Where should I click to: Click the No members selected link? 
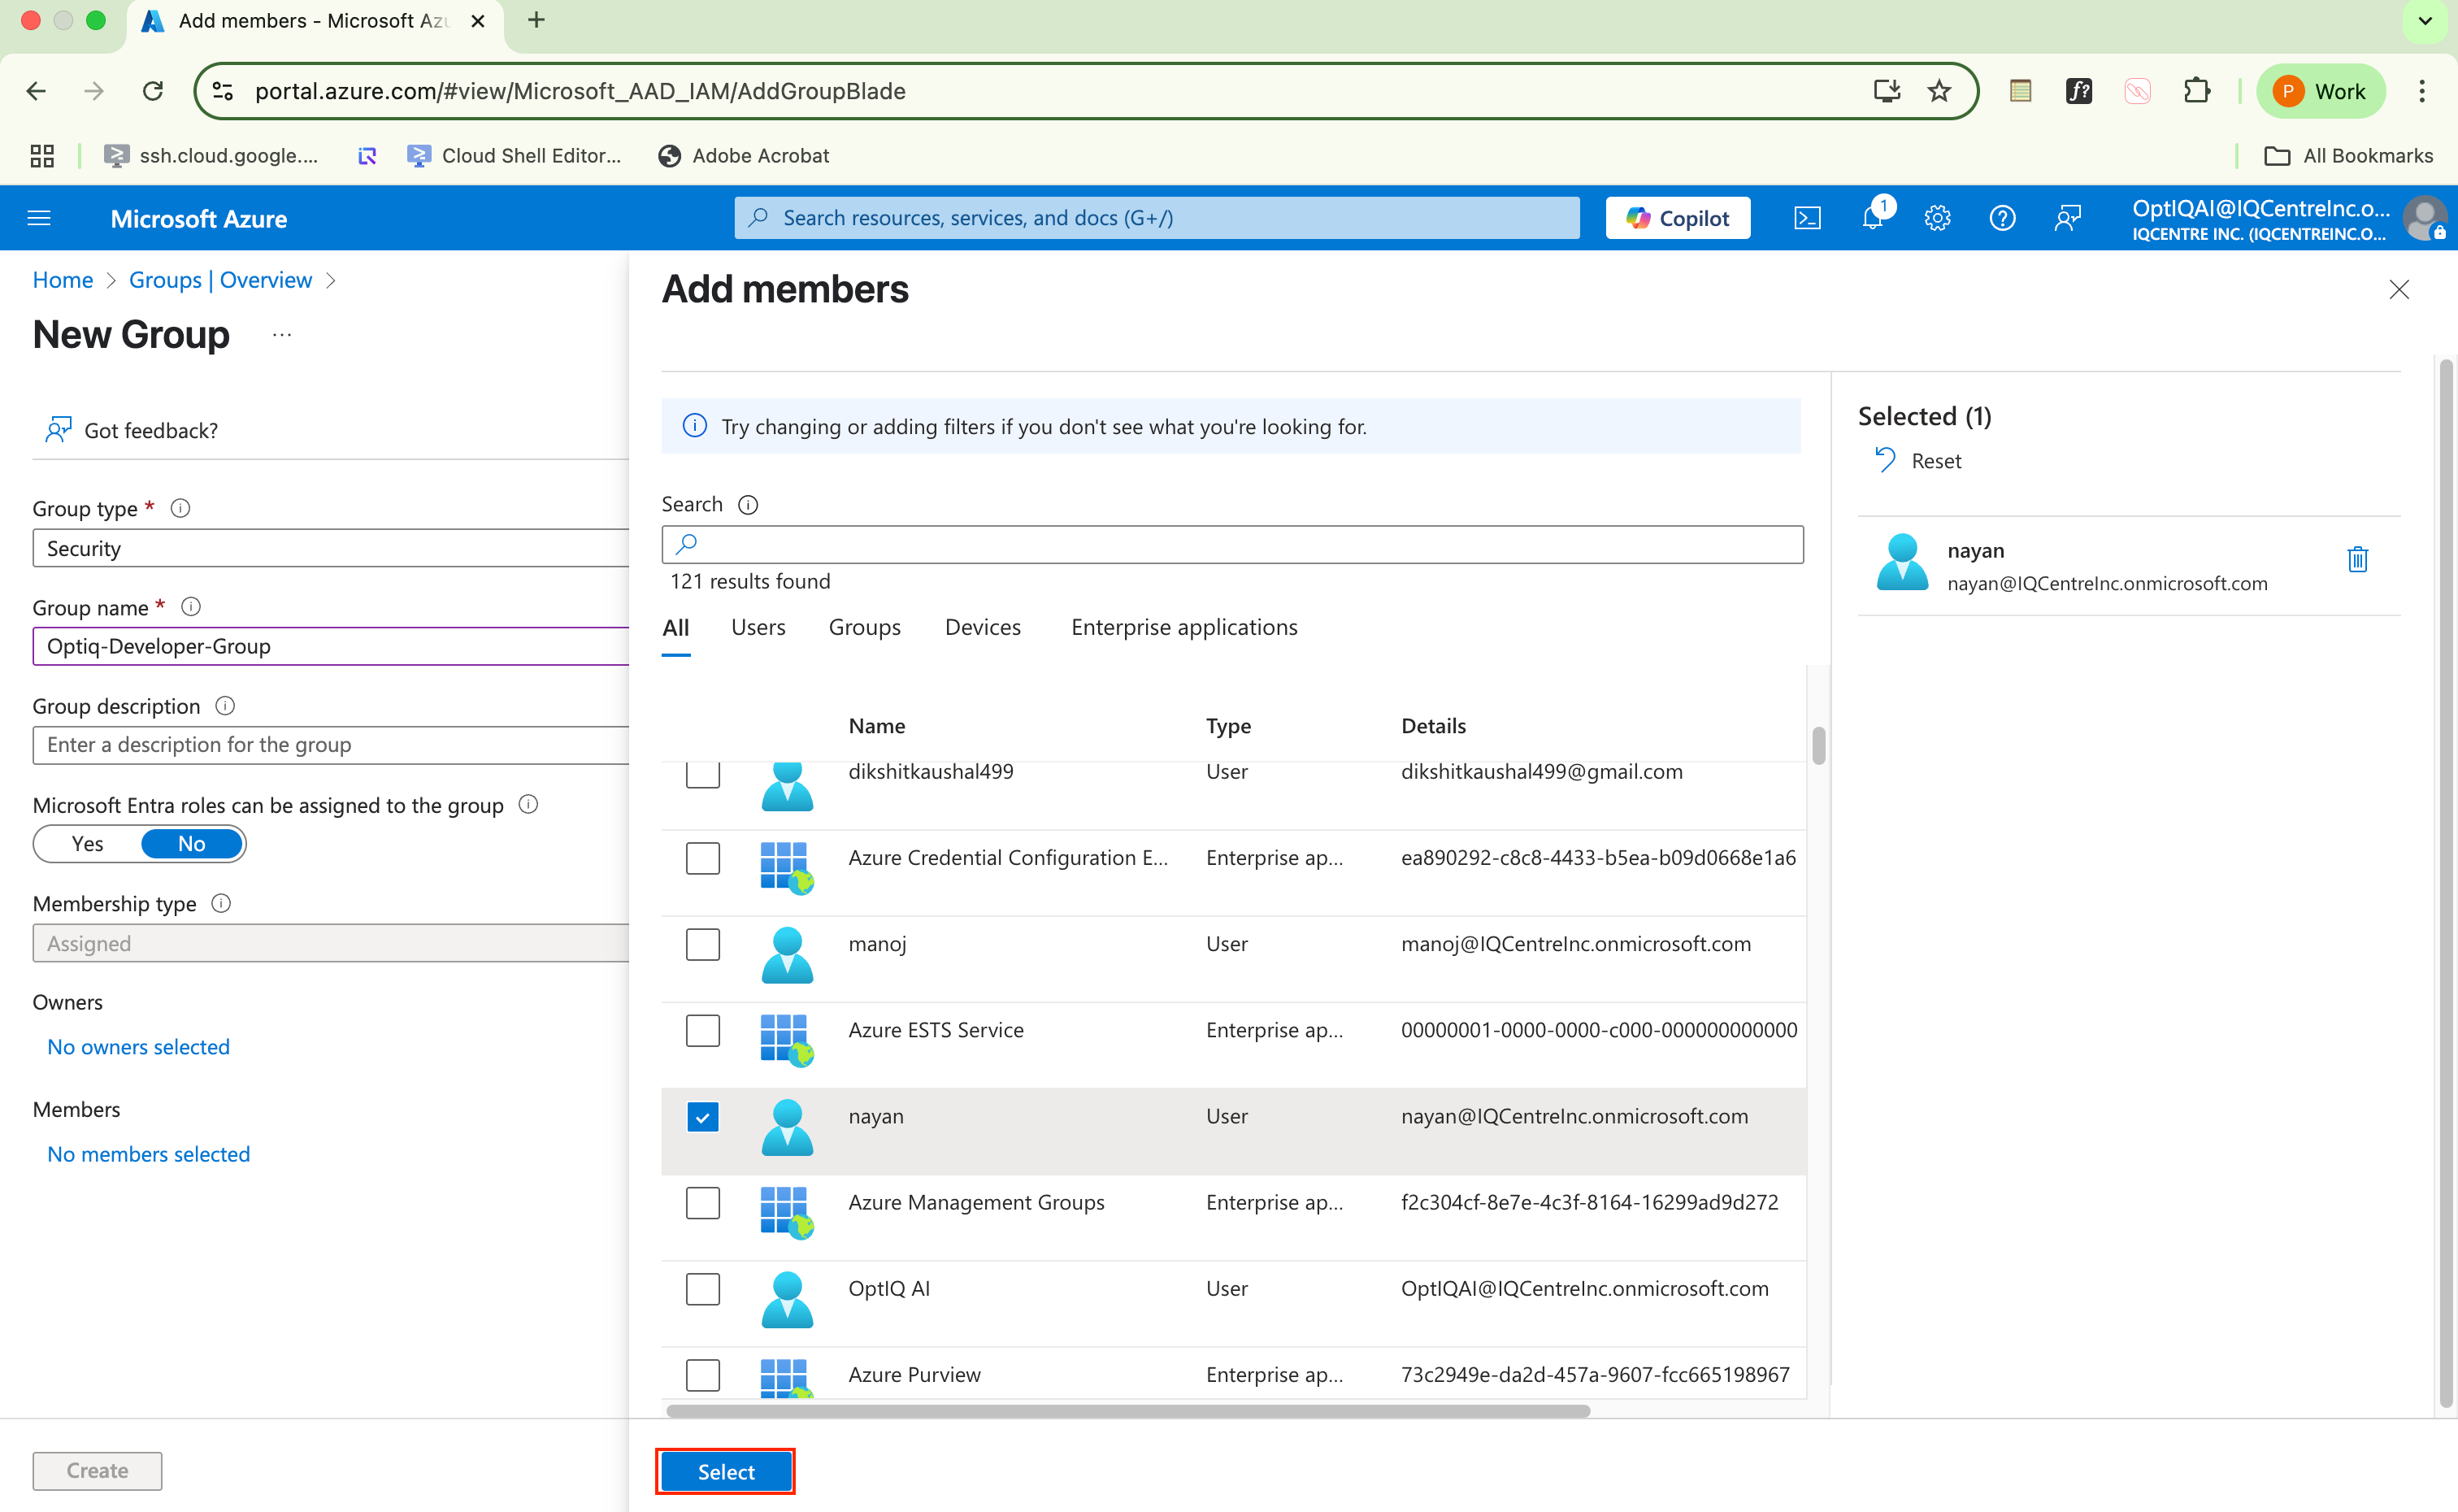coord(148,1154)
